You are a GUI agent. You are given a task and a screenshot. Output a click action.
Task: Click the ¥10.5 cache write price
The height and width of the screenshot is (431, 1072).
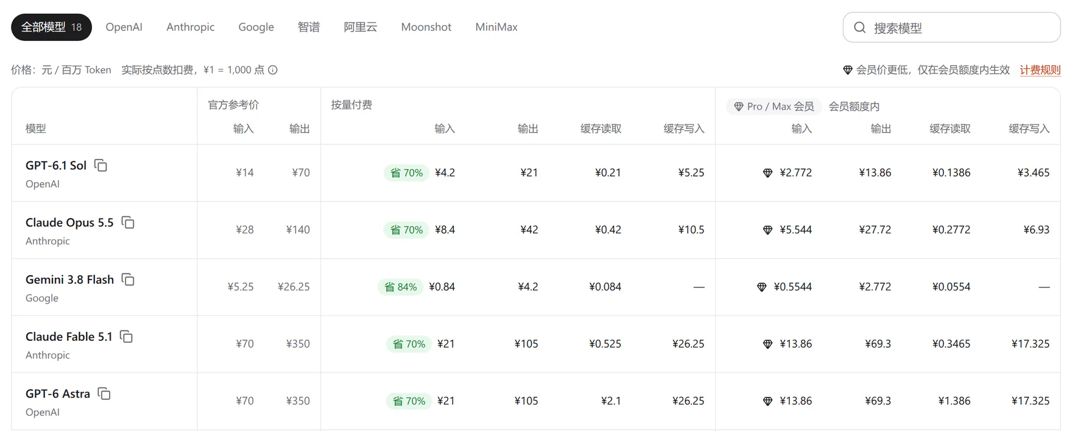pos(691,230)
